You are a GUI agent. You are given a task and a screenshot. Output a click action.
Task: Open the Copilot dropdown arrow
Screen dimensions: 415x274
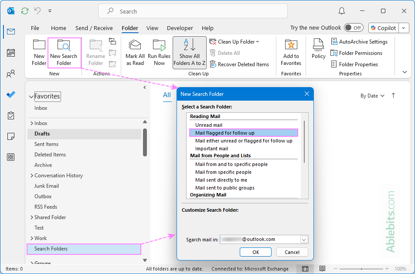tap(404, 28)
